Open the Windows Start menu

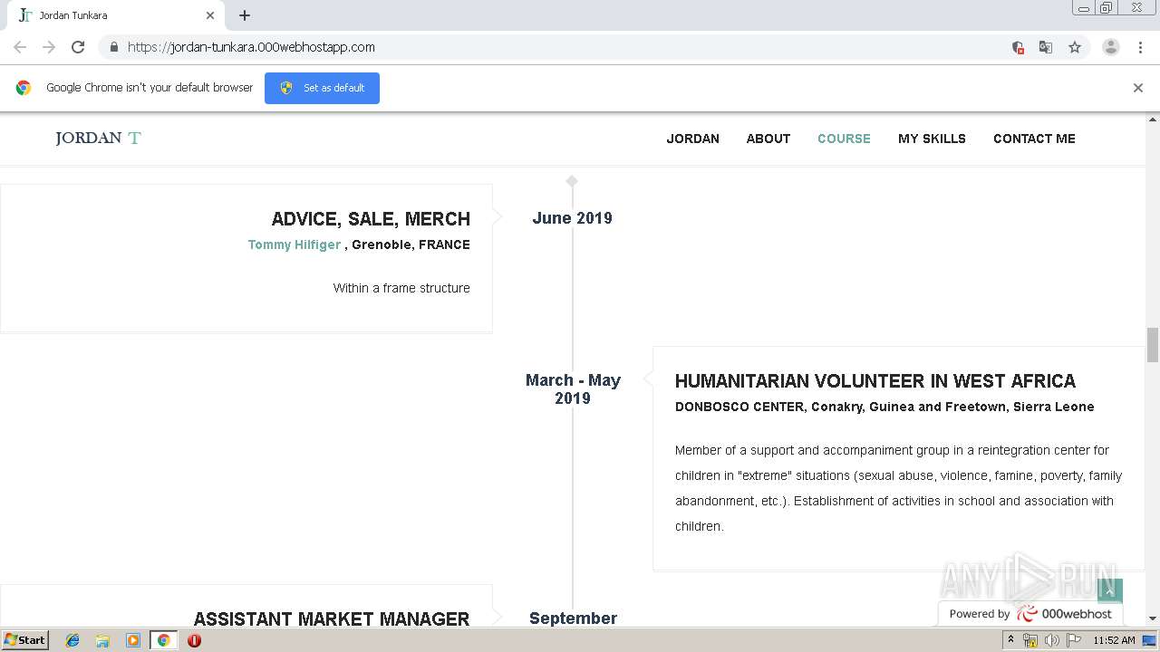25,640
